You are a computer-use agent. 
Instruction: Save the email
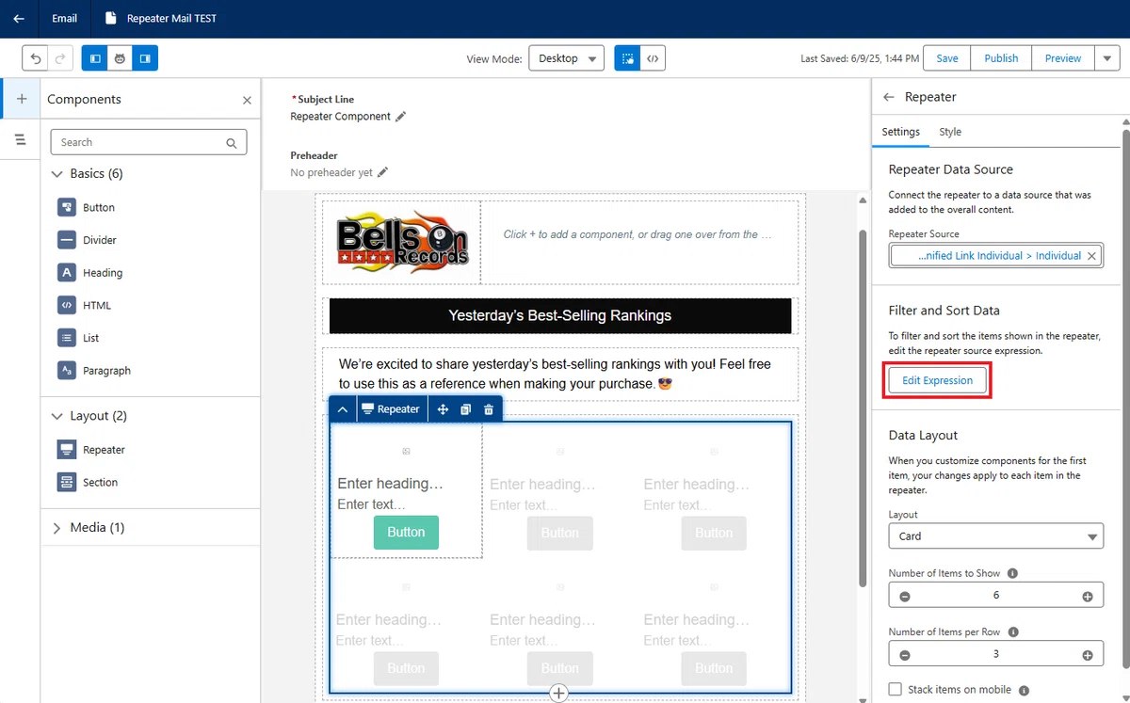(x=947, y=58)
